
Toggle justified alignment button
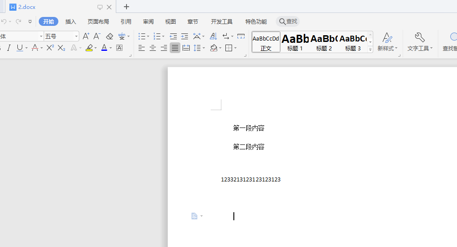[175, 48]
